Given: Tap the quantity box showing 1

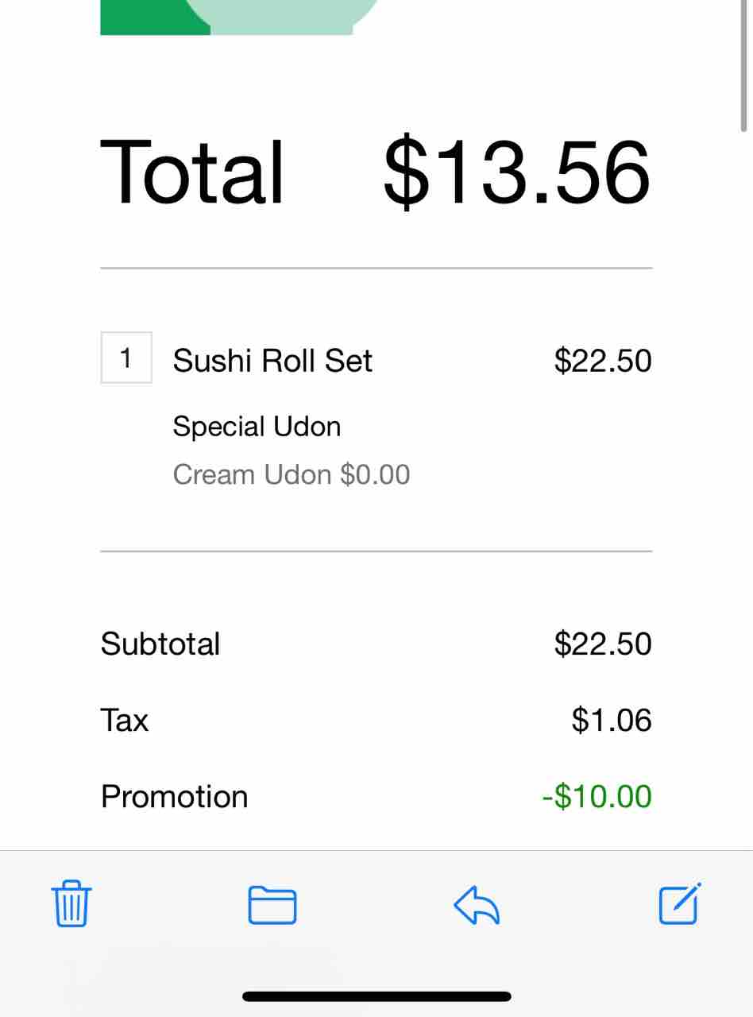Looking at the screenshot, I should coord(126,358).
